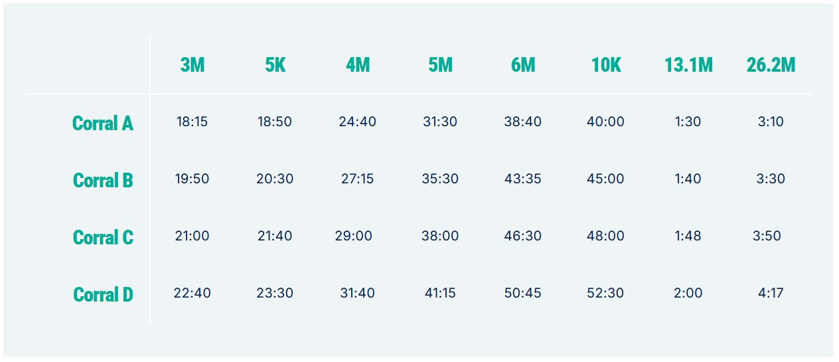Image resolution: width=839 pixels, height=362 pixels.
Task: Select Corral C half marathon time 1:48
Action: (x=688, y=236)
